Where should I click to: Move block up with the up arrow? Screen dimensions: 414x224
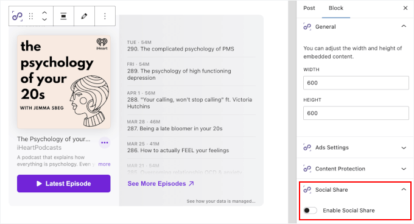[x=44, y=13]
